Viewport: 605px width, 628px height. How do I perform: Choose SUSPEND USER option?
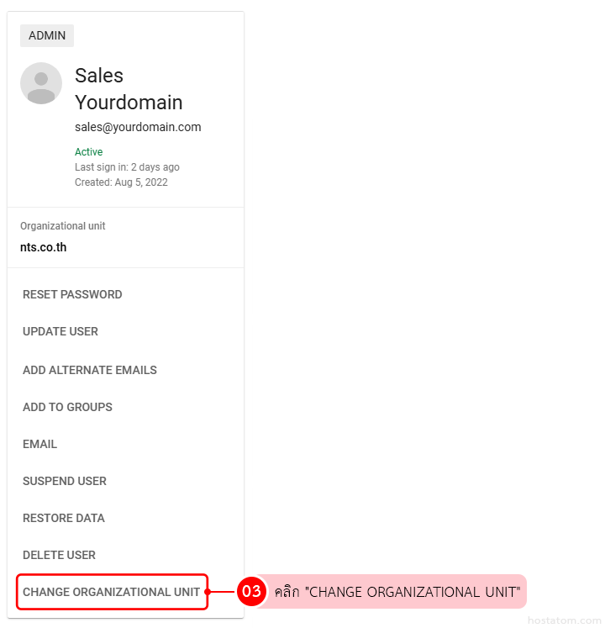pyautogui.click(x=65, y=481)
